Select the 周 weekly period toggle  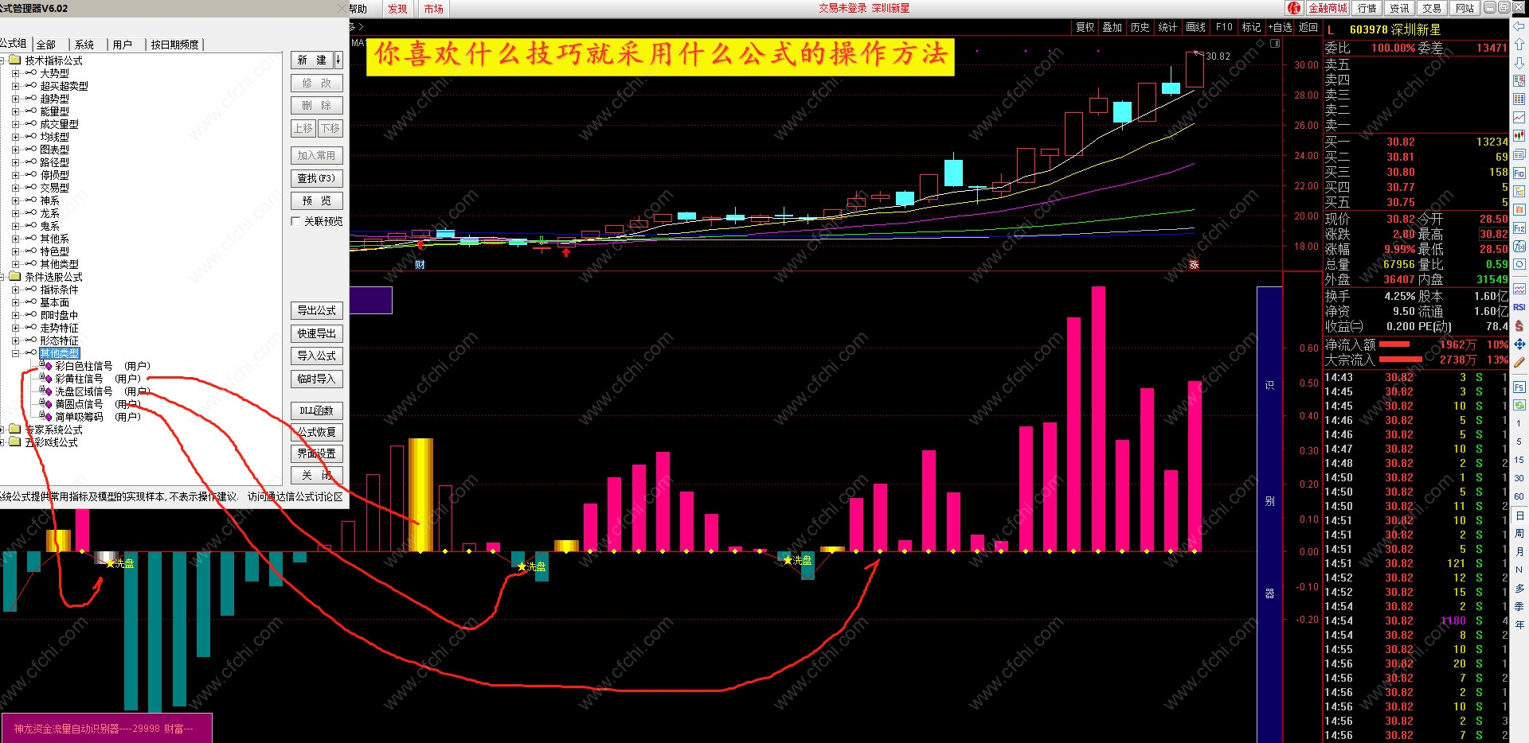[x=1519, y=534]
